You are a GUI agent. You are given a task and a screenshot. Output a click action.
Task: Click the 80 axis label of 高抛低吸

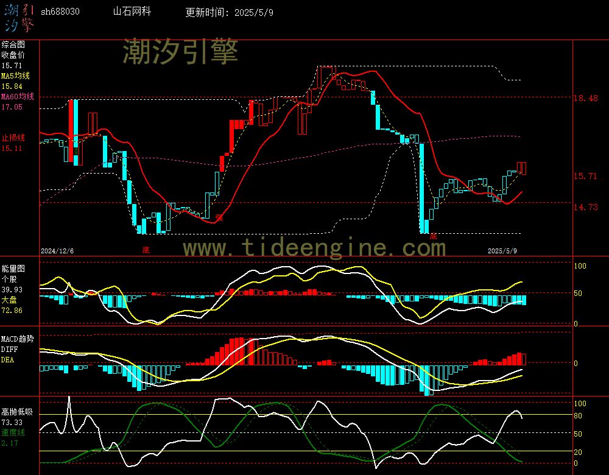[x=578, y=415]
